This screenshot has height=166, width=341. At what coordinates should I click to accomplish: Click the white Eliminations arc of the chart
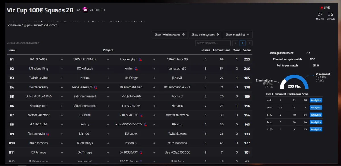pos(282,84)
